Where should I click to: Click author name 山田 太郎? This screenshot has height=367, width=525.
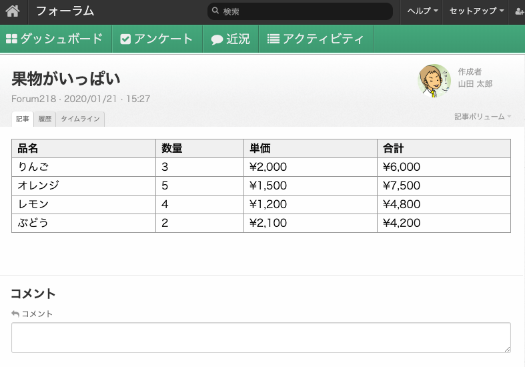(475, 83)
